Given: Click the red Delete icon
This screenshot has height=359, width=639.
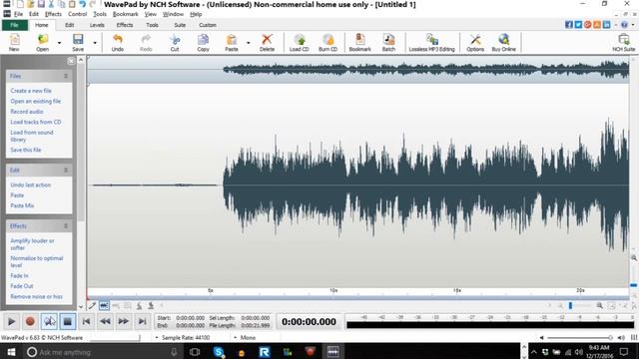Looking at the screenshot, I should [x=267, y=42].
